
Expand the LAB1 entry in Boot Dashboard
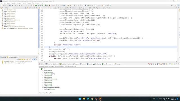[x=41, y=74]
